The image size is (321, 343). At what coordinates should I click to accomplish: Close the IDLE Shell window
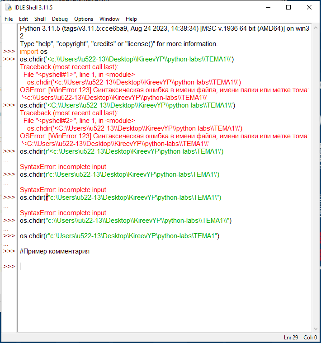pos(309,7)
